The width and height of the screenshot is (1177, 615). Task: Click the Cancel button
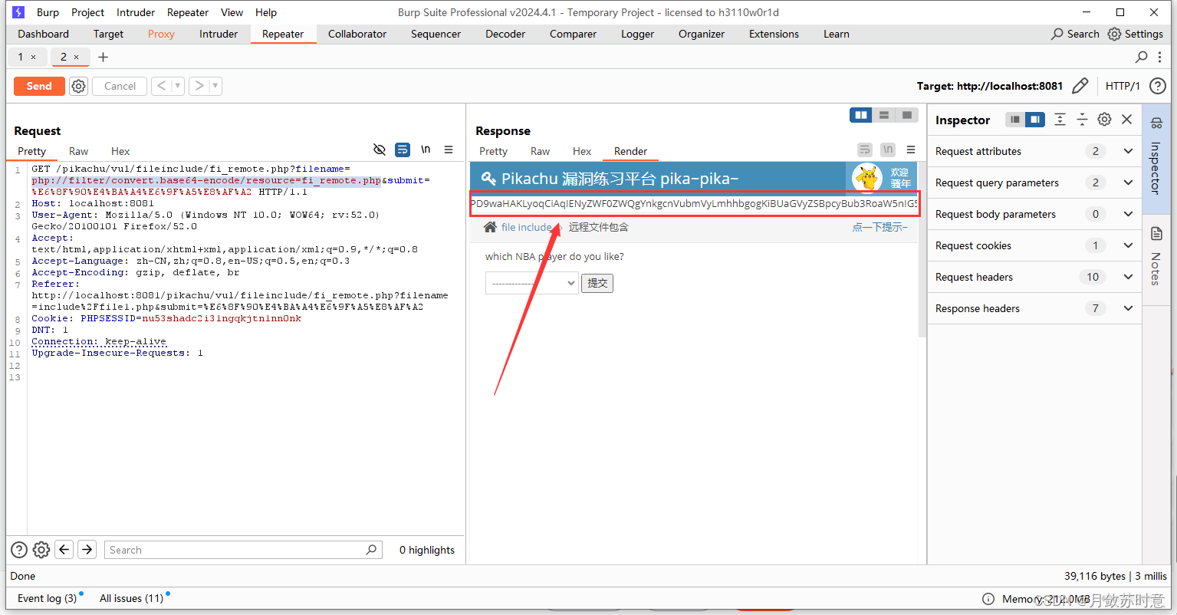[120, 86]
